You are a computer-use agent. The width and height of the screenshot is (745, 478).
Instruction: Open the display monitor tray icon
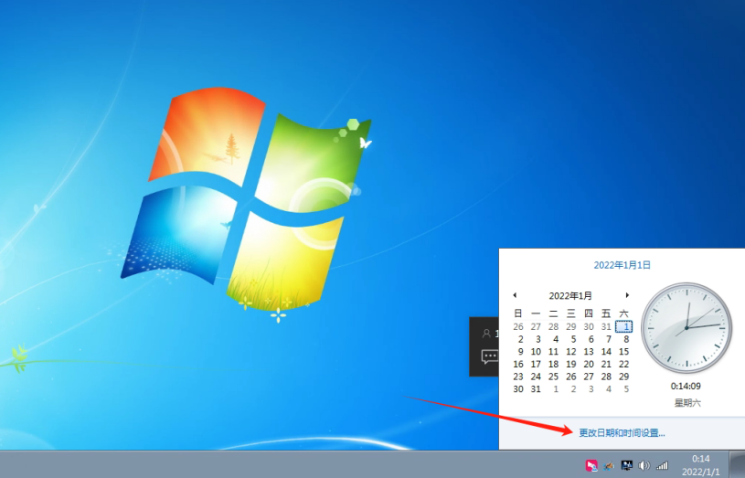627,465
